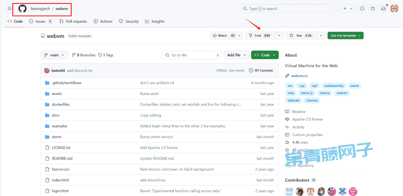Click the cheerpx topic tag
Viewport: 403px width, 196px height.
312,100
